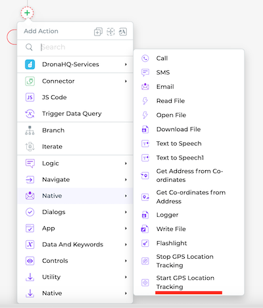This screenshot has height=308, width=263.
Task: Click the translate icon in Add Action header
Action: (123, 32)
